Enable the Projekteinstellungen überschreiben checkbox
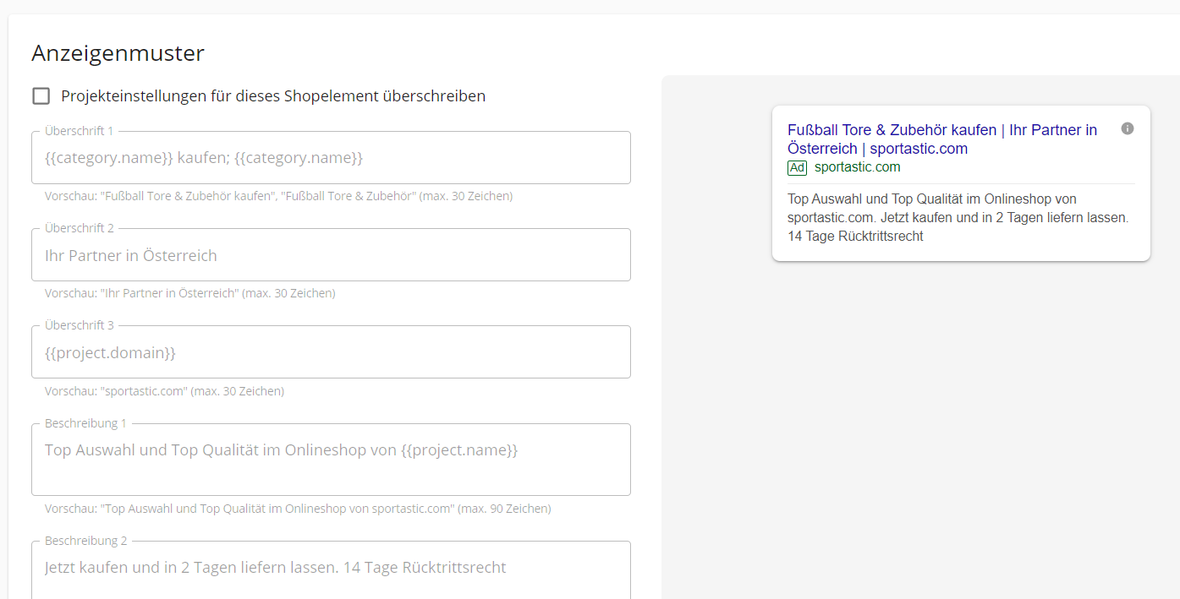The height and width of the screenshot is (599, 1180). [41, 96]
